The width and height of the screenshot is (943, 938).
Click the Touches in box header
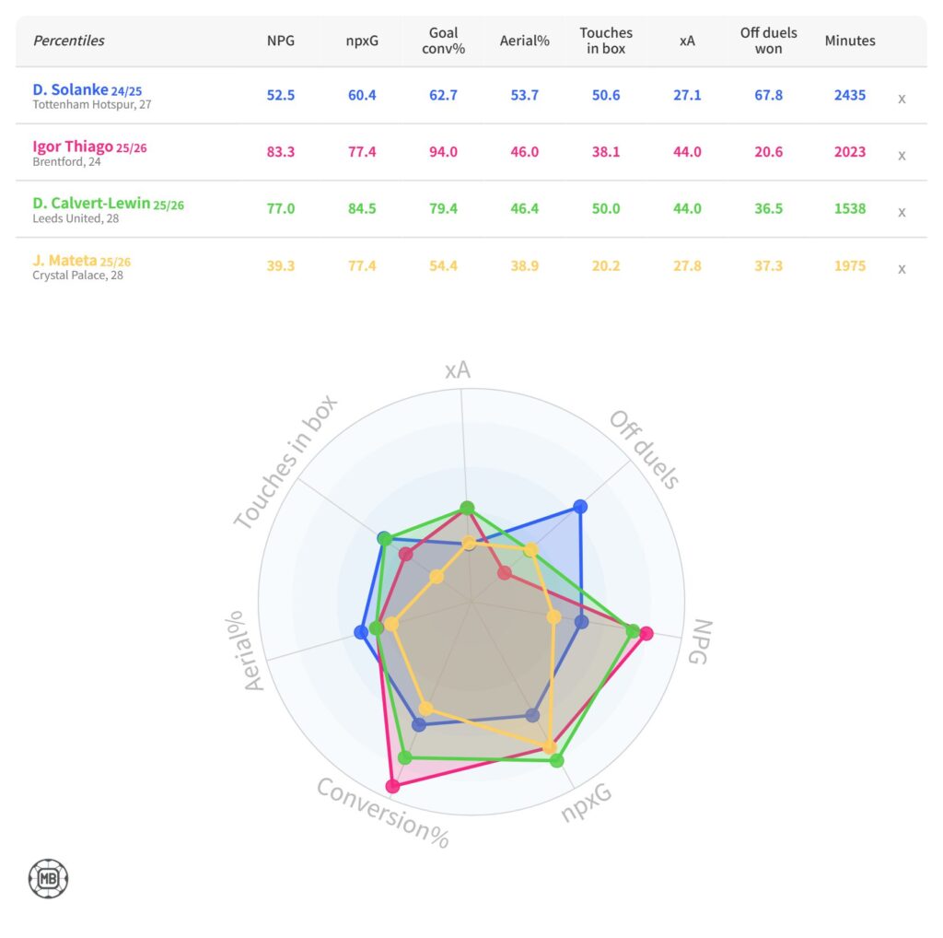(606, 41)
